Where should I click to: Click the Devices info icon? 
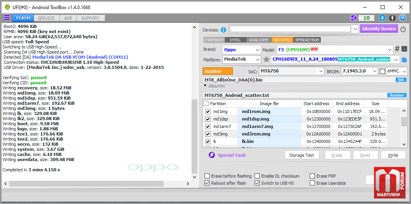coord(223,30)
